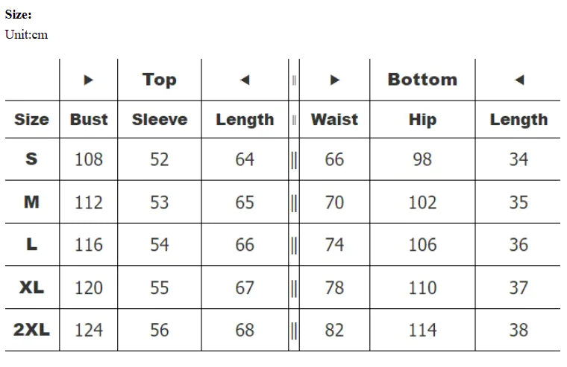The height and width of the screenshot is (367, 567).
Task: Click the hip value 102 for size M
Action: pyautogui.click(x=422, y=202)
